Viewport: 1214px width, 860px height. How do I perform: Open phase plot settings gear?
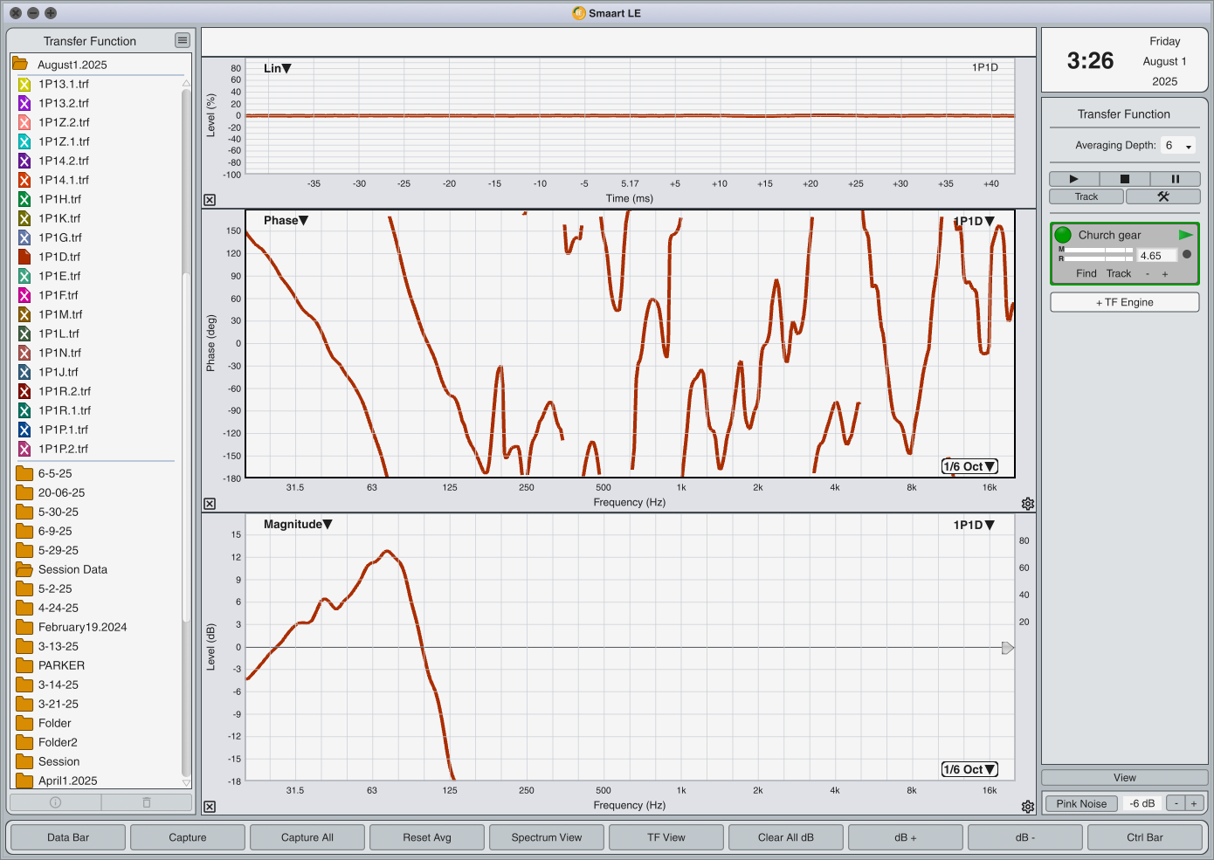coord(1028,504)
